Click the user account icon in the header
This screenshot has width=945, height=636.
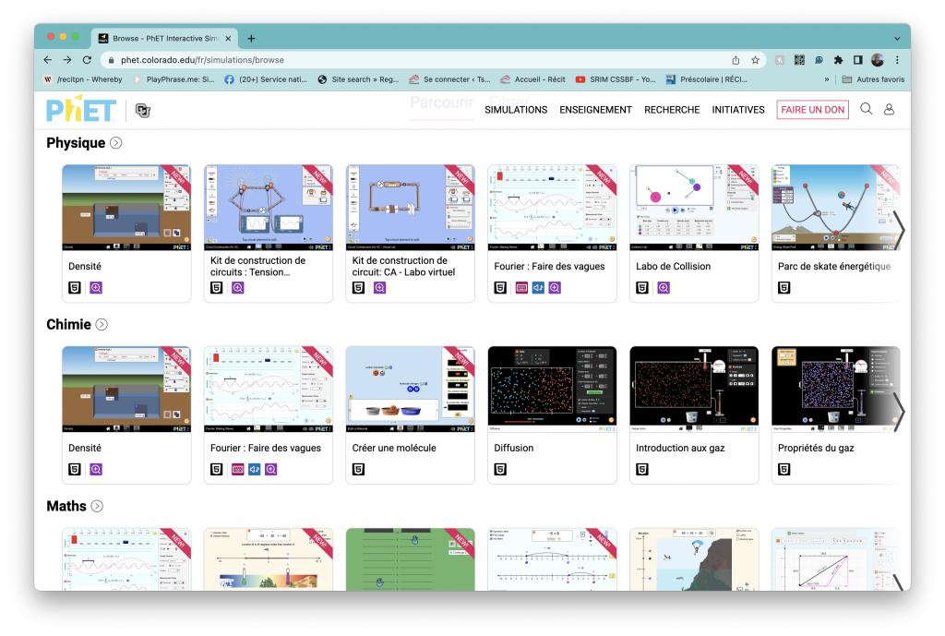[x=890, y=109]
